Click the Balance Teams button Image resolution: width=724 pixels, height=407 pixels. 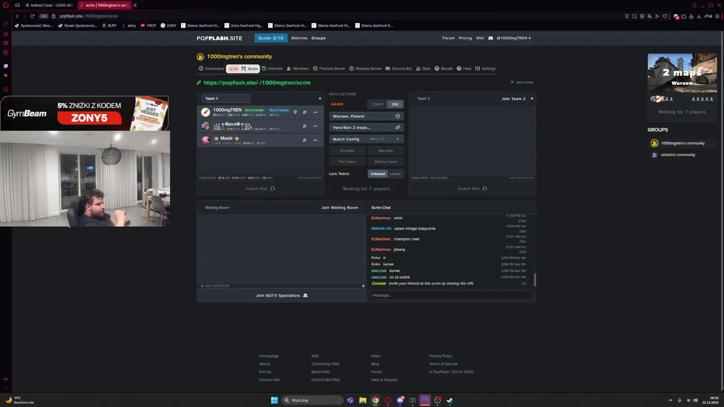click(385, 162)
